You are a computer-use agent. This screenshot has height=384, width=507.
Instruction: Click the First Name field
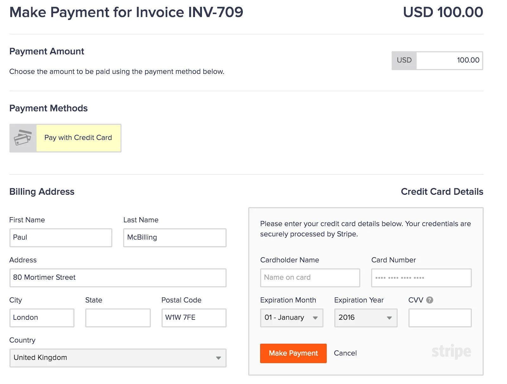(x=61, y=238)
